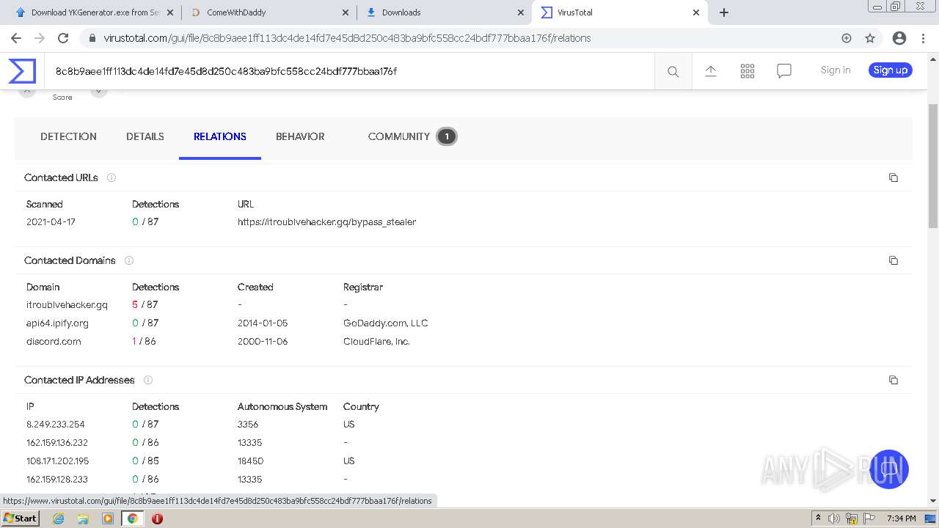939x528 pixels.
Task: Click browser forward arrow
Action: [40, 38]
